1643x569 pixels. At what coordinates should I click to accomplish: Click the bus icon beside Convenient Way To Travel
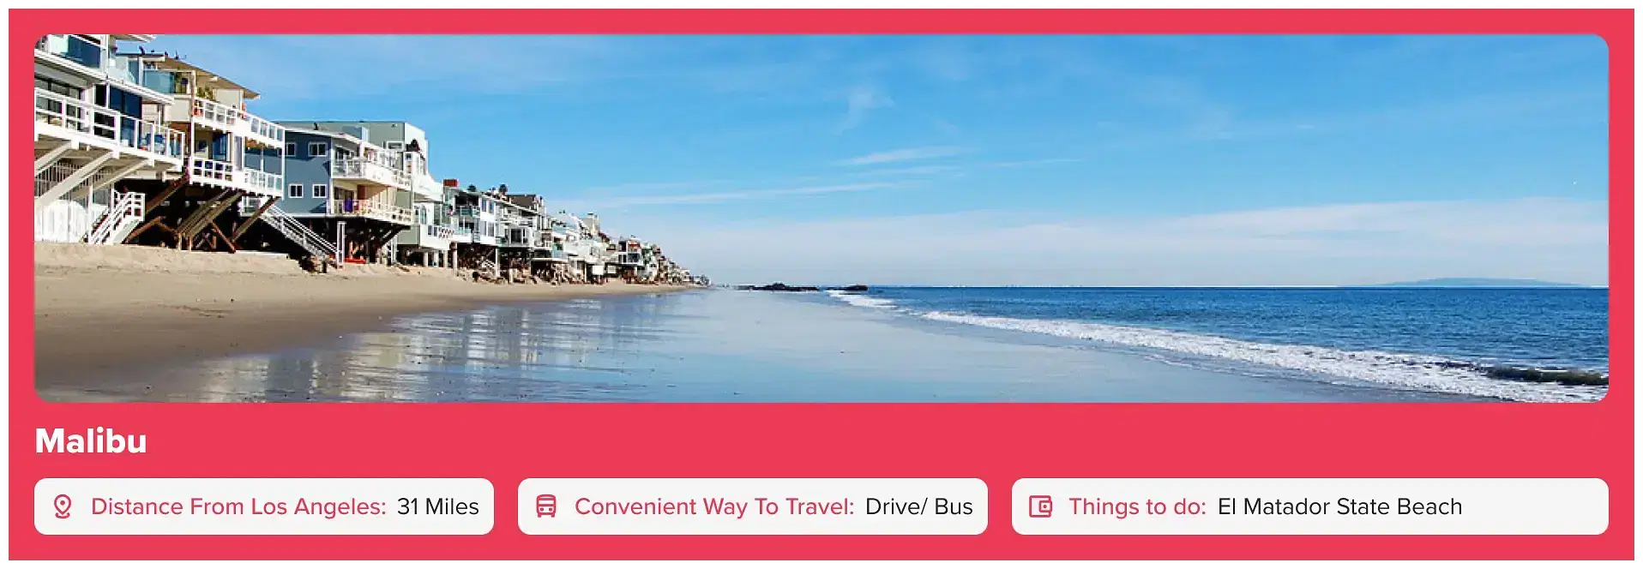click(546, 506)
